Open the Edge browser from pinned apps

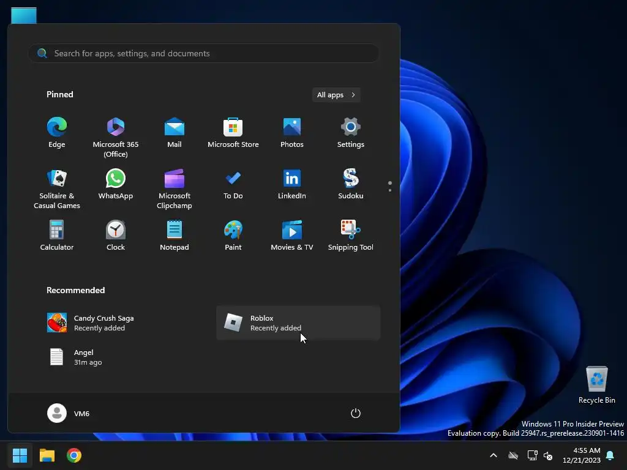click(57, 133)
